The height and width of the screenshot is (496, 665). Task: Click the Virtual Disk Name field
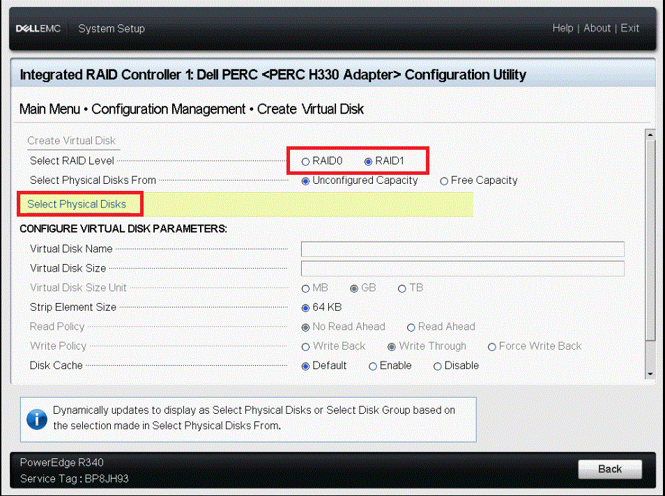[463, 249]
